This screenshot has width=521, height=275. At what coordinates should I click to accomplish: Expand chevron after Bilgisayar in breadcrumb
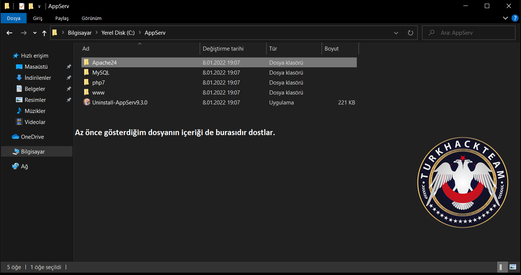(x=97, y=33)
